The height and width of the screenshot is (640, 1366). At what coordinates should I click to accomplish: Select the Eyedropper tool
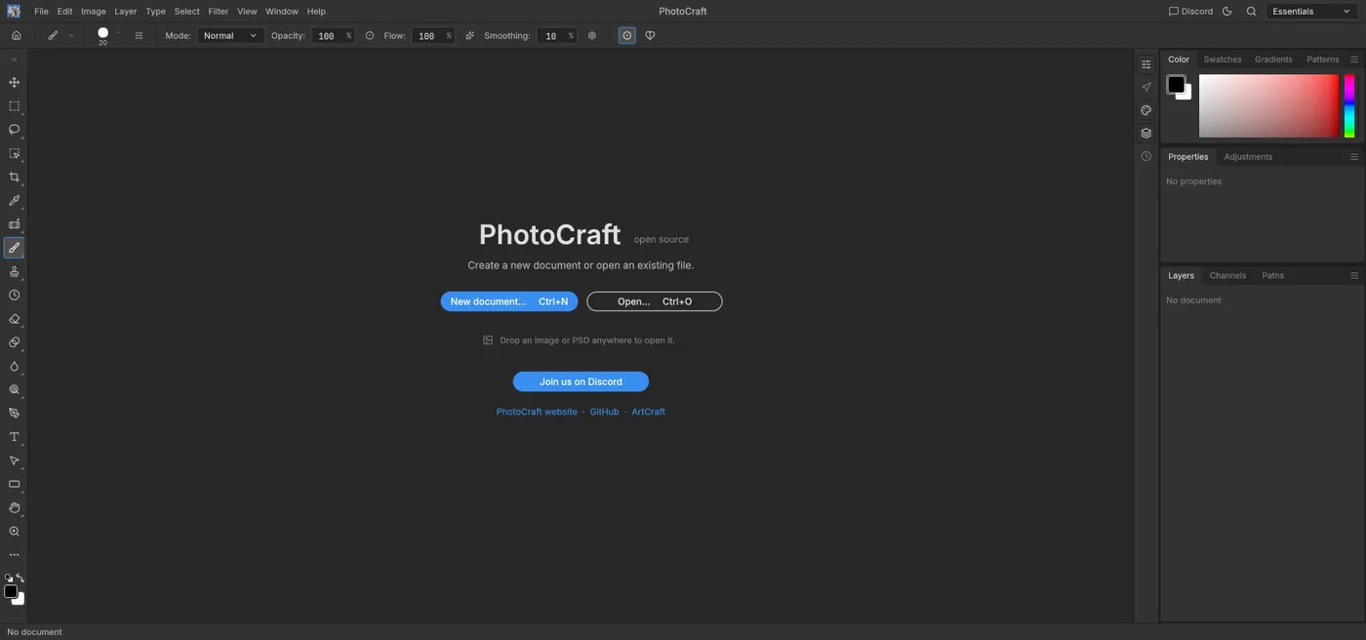[14, 201]
